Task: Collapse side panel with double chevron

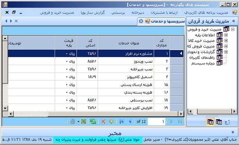Action: tap(234, 21)
